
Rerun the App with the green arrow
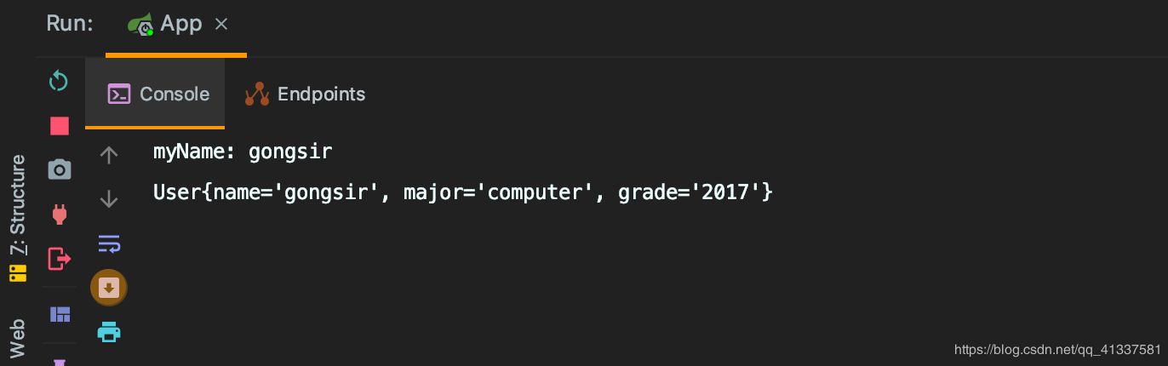point(59,82)
